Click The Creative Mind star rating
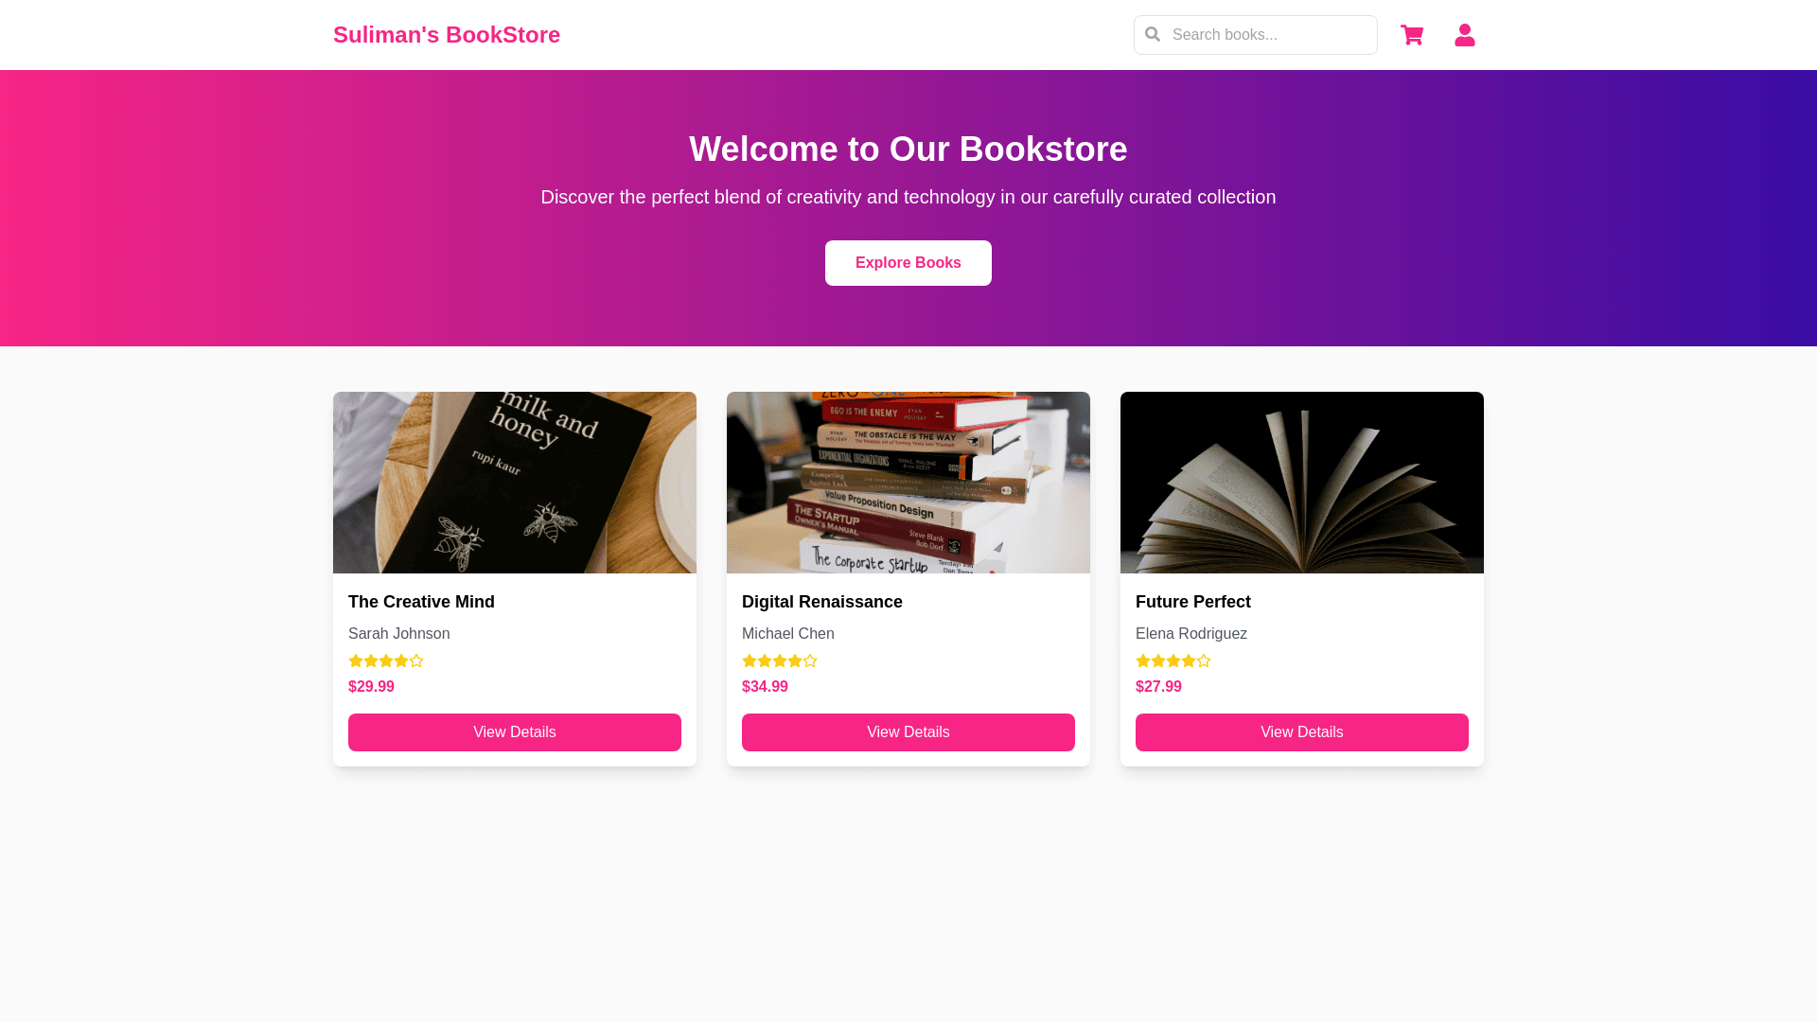The width and height of the screenshot is (1817, 1022). pyautogui.click(x=386, y=661)
